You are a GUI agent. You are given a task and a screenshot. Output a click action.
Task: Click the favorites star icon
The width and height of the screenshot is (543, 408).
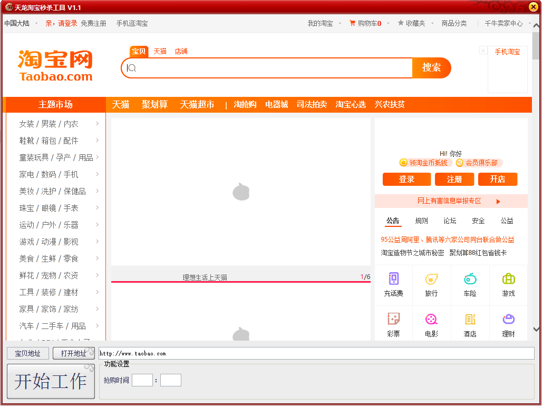pyautogui.click(x=401, y=23)
